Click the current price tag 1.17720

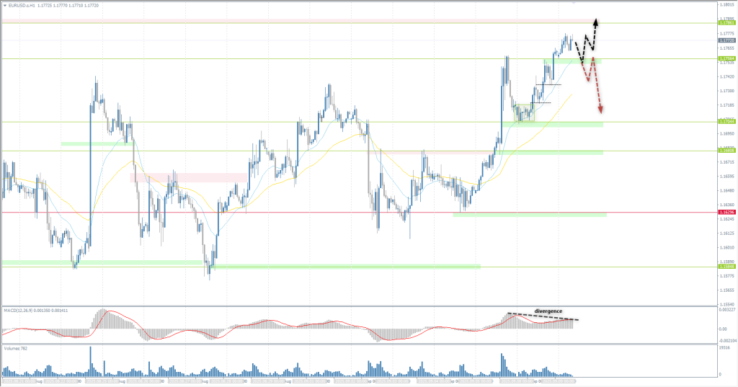(726, 41)
